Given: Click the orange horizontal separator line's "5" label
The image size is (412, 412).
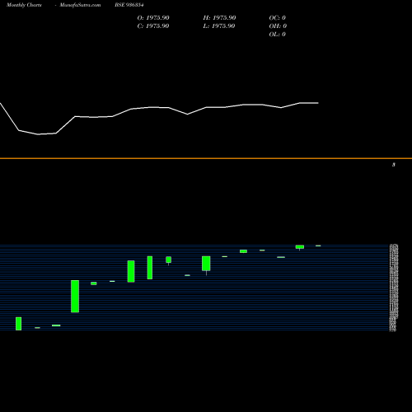Looking at the screenshot, I should coord(394,165).
